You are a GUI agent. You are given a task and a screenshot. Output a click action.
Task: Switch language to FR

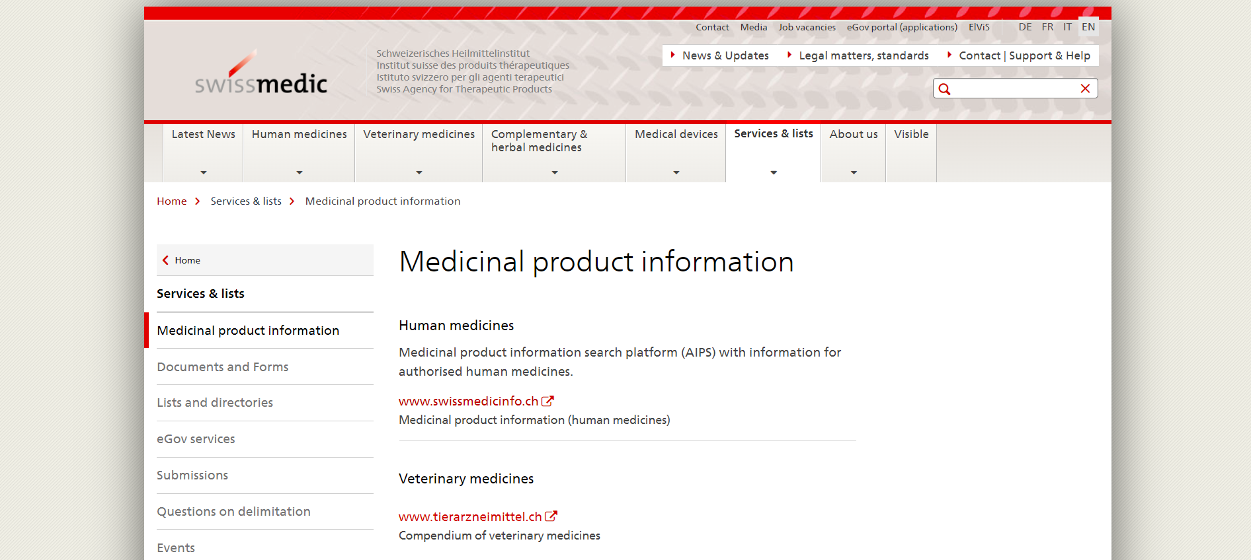[1047, 27]
